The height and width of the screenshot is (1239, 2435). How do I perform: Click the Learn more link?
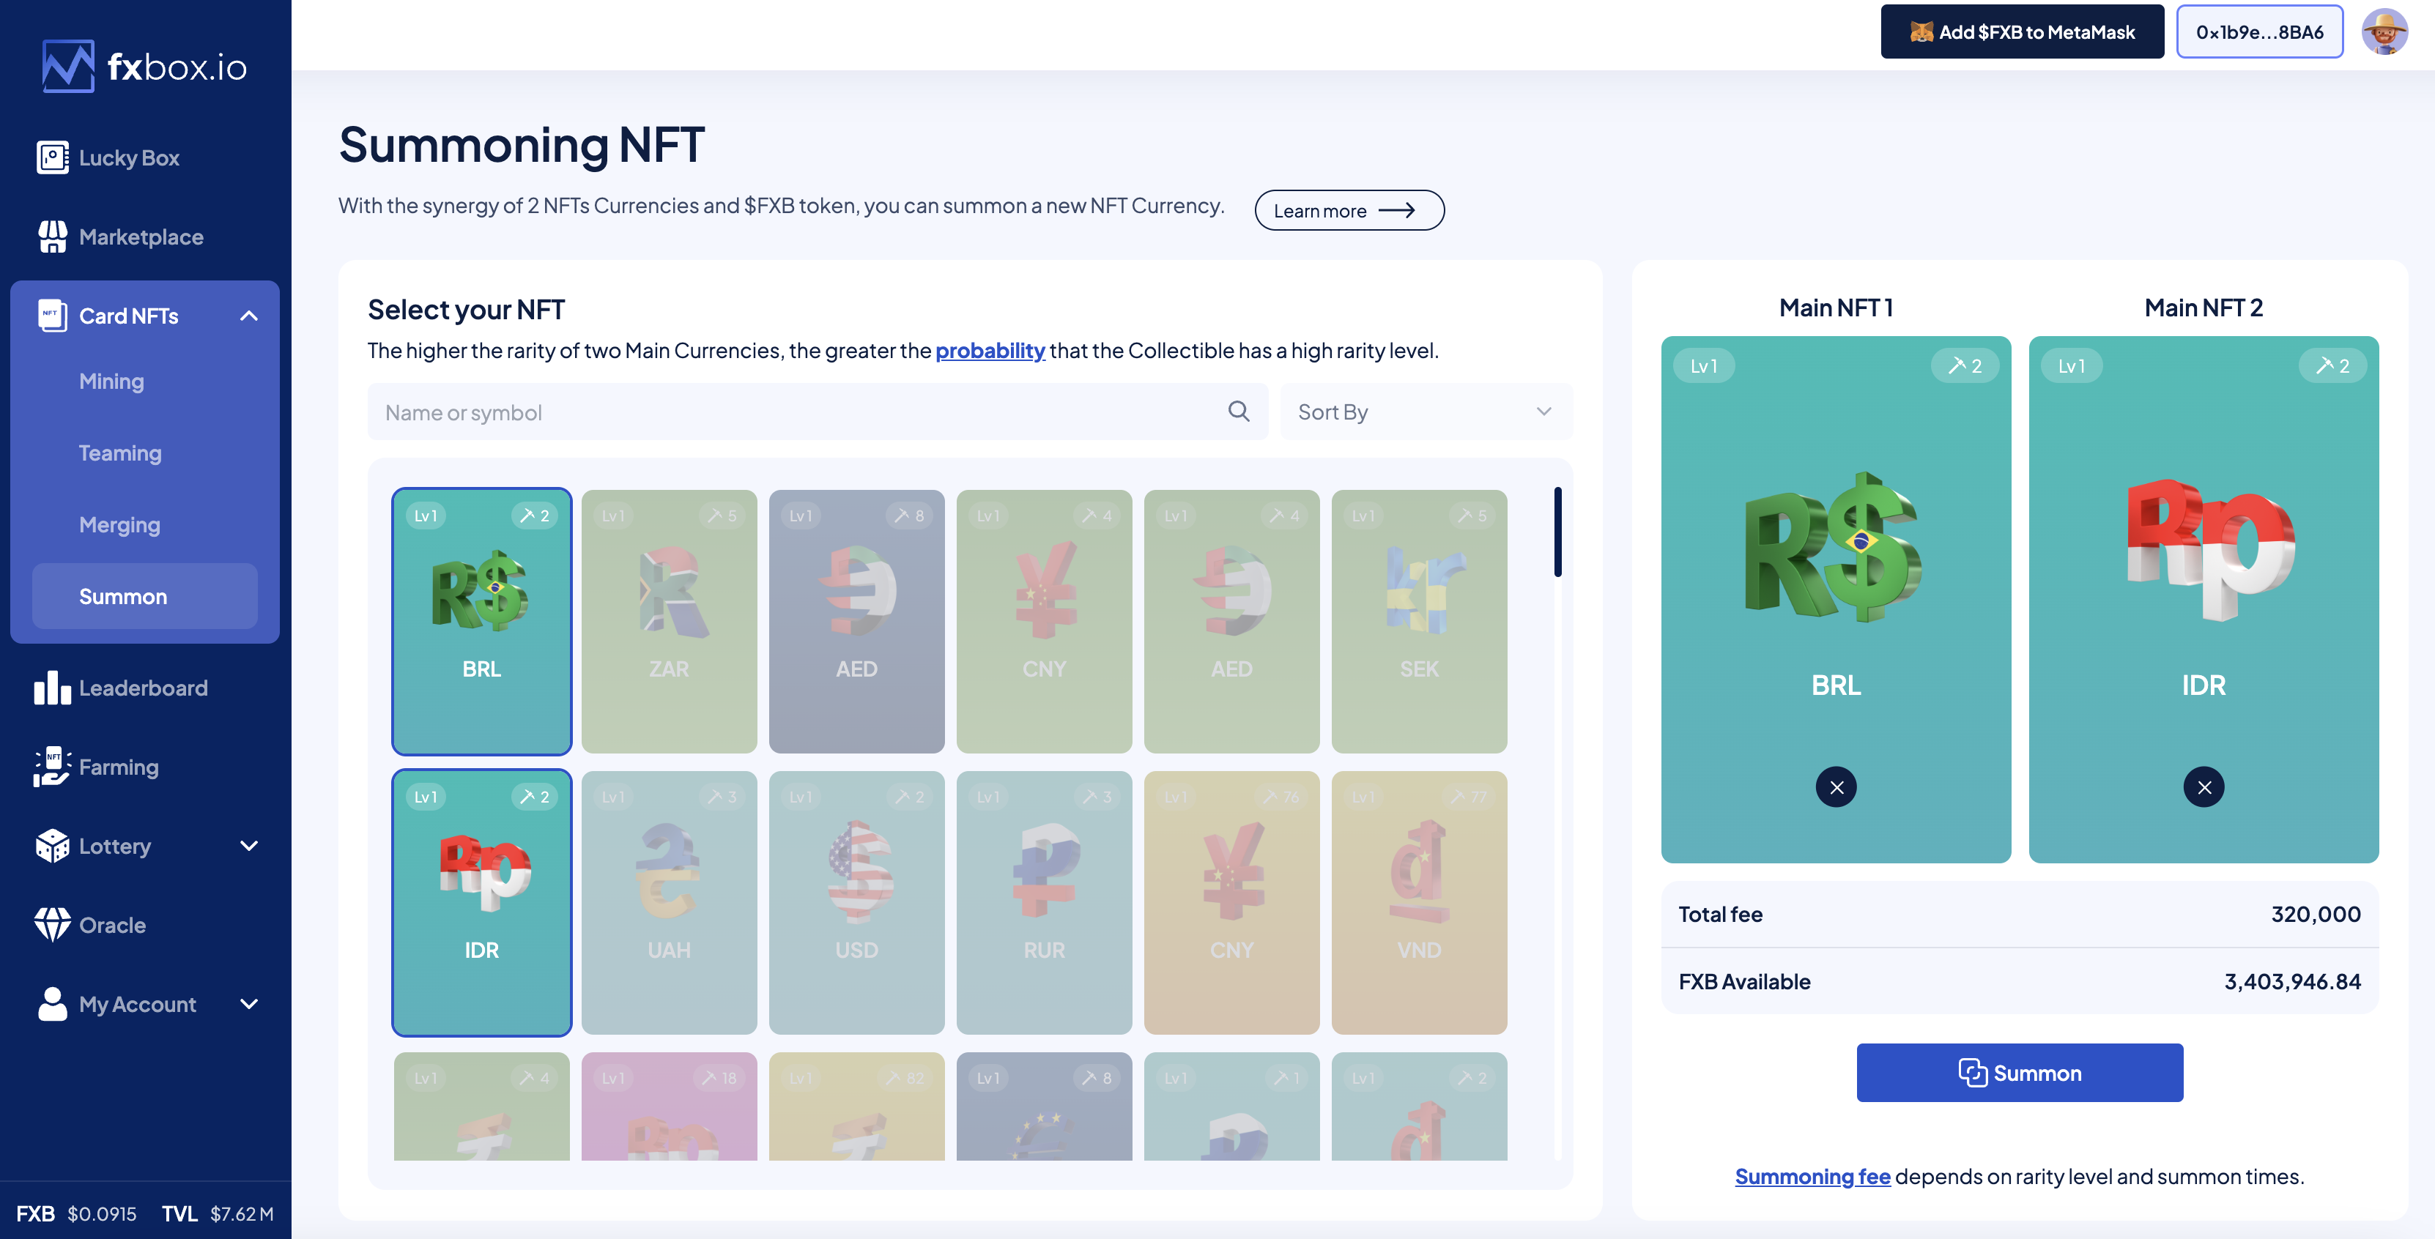1349,209
